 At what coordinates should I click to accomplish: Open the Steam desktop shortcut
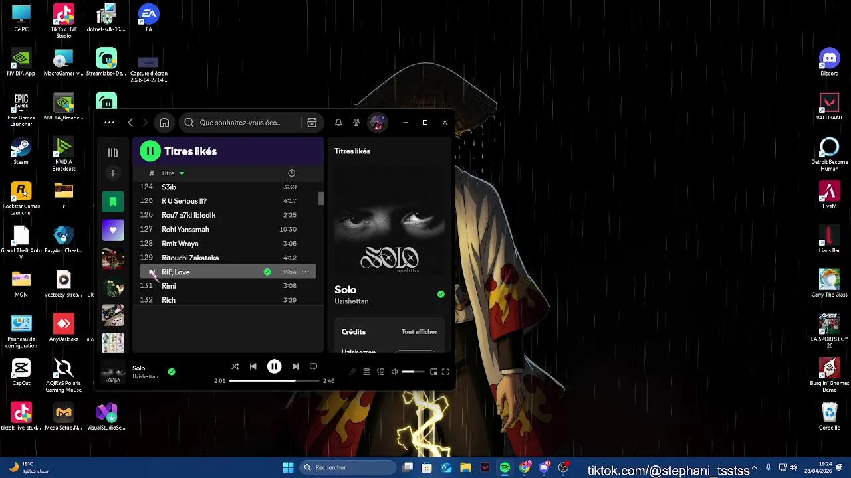tap(21, 151)
